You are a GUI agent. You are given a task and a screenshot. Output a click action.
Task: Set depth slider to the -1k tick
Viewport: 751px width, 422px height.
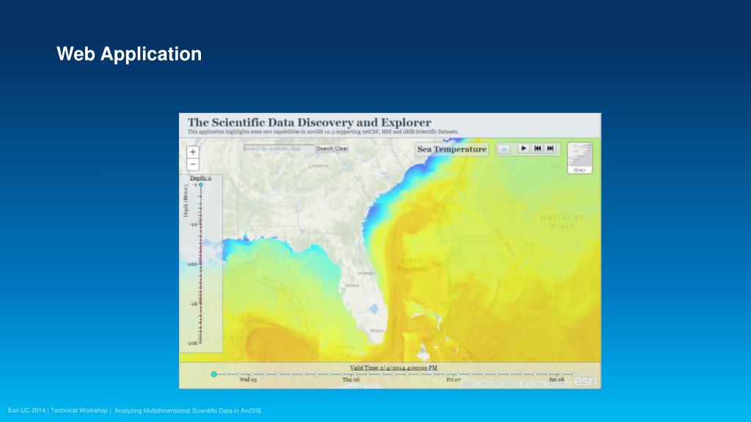tap(200, 304)
